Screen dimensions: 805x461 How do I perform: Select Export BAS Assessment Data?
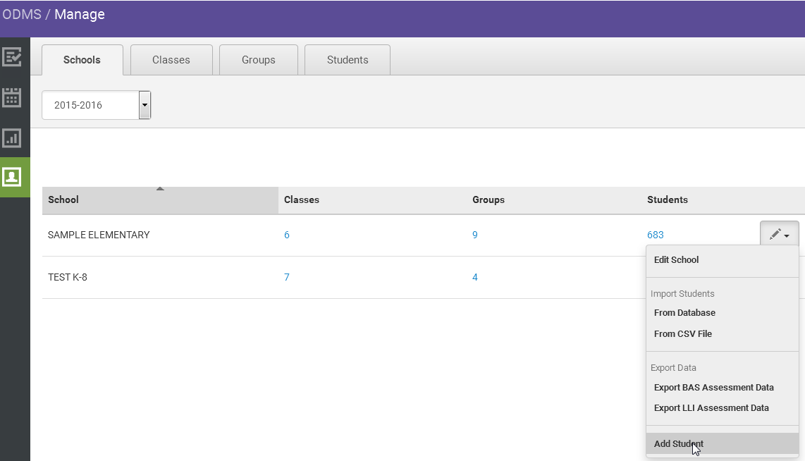click(x=714, y=387)
